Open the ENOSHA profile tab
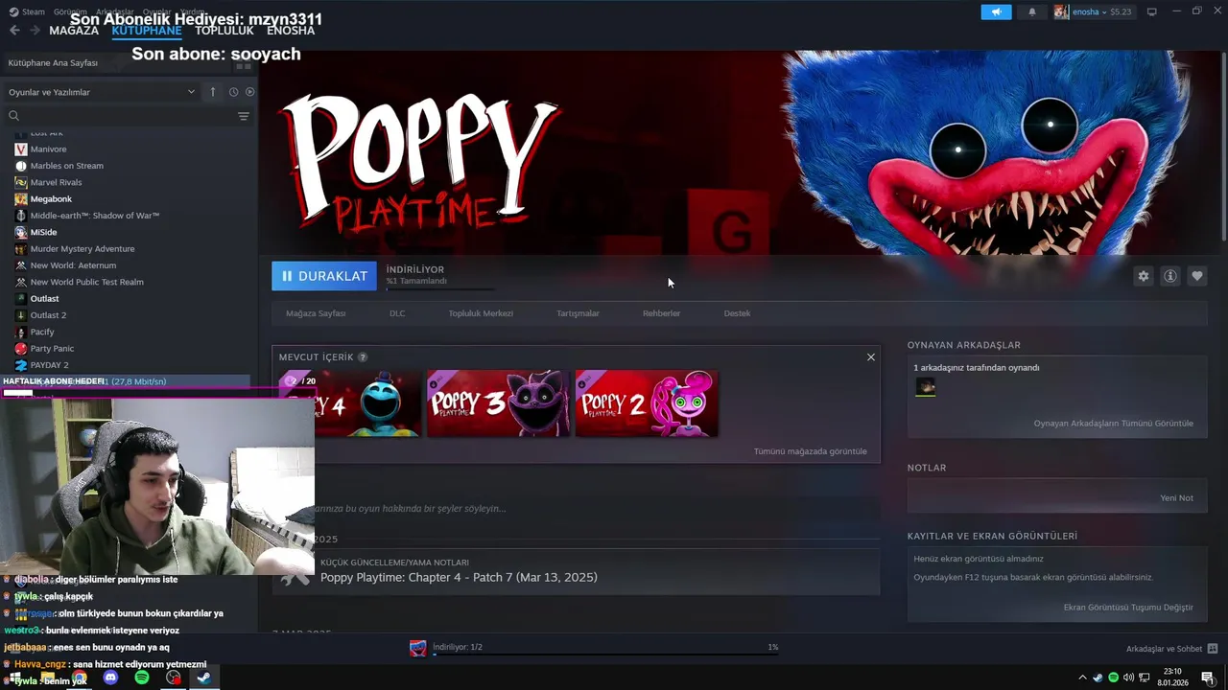The width and height of the screenshot is (1228, 690). pyautogui.click(x=291, y=31)
